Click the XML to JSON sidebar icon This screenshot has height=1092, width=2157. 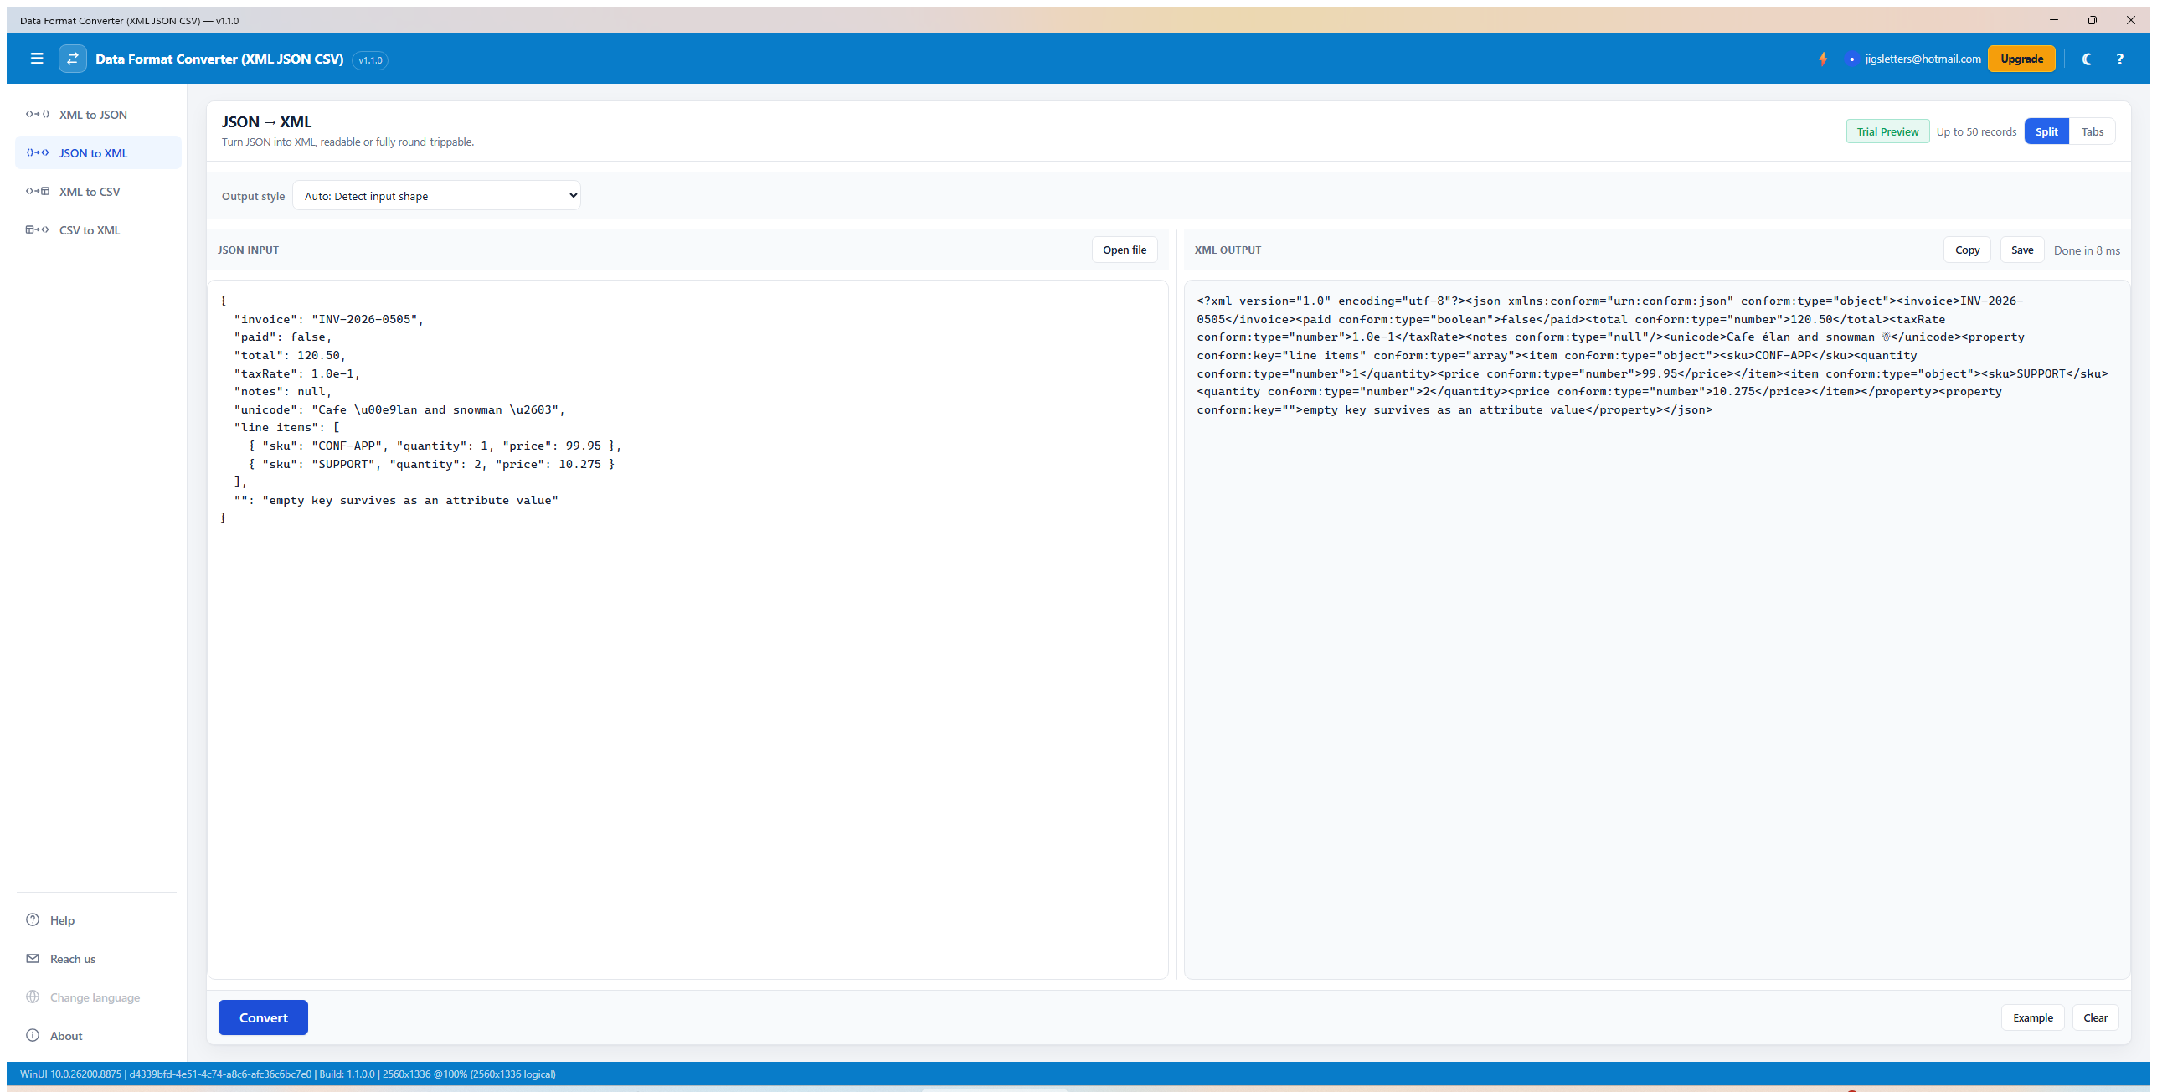coord(38,114)
